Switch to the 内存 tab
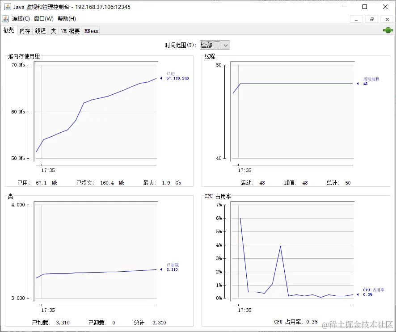The image size is (396, 332). tap(24, 30)
